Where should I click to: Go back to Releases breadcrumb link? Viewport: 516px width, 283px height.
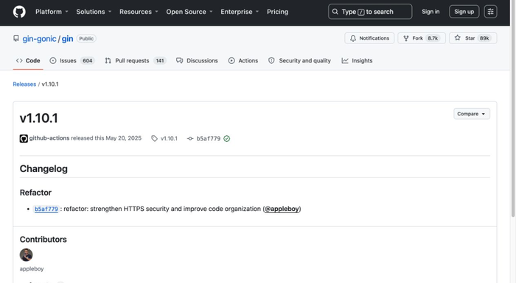pyautogui.click(x=24, y=85)
